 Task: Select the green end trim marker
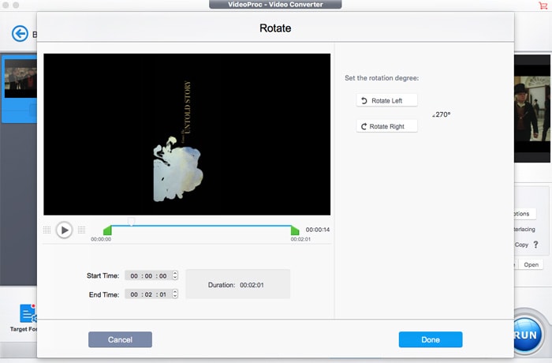coord(295,230)
